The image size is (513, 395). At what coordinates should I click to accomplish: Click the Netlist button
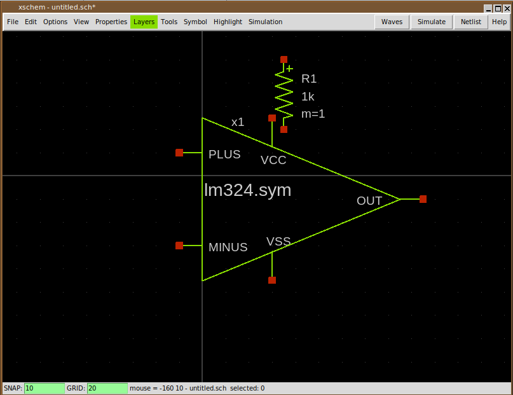click(472, 22)
